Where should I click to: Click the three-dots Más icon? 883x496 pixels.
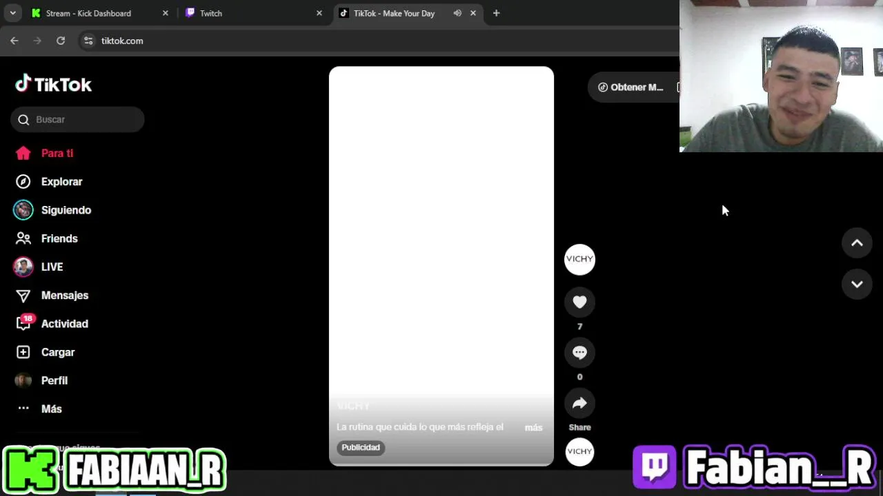23,409
